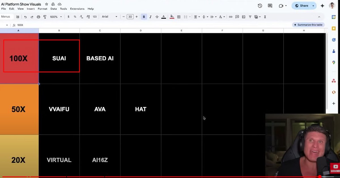Screen dimensions: 340x178
Task: Open the zoom 100% dropdown
Action: 55,17
